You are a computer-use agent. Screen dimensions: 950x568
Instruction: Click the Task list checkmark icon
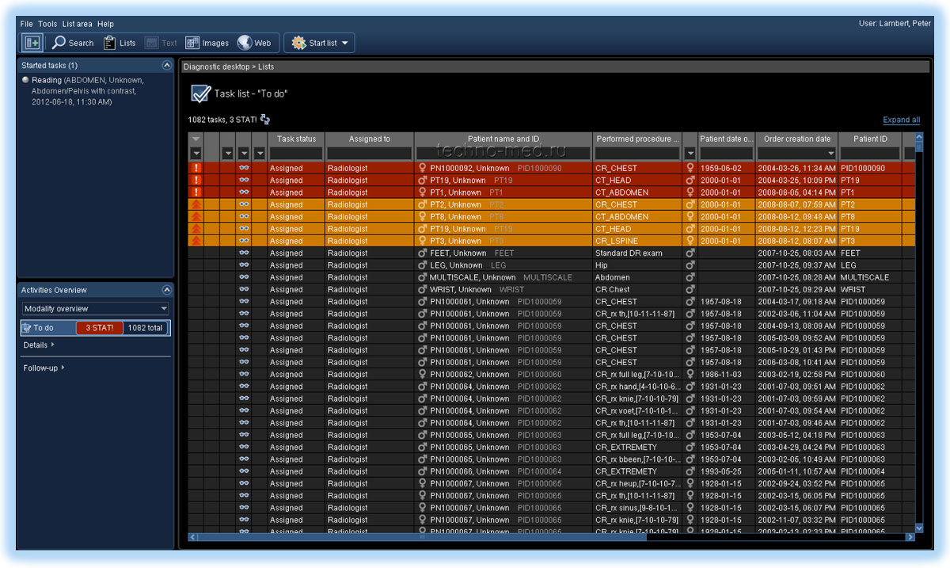[200, 93]
